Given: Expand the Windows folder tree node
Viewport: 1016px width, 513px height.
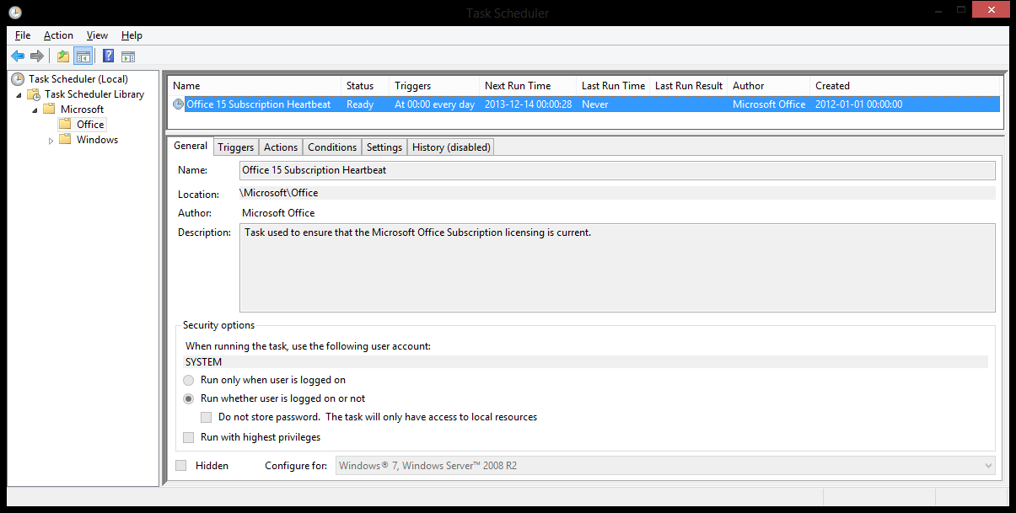Looking at the screenshot, I should click(51, 141).
